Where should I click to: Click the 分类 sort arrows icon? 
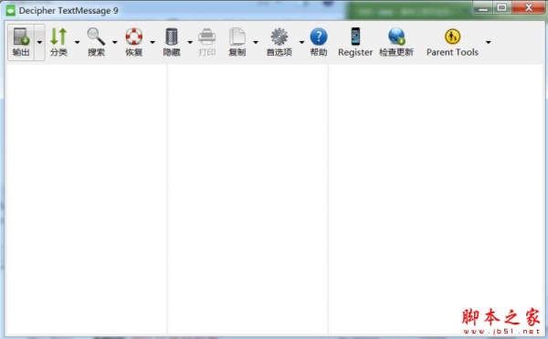click(x=58, y=37)
